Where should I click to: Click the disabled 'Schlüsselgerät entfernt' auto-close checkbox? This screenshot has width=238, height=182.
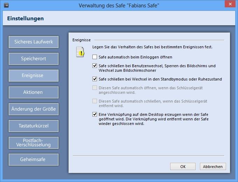tap(95, 101)
